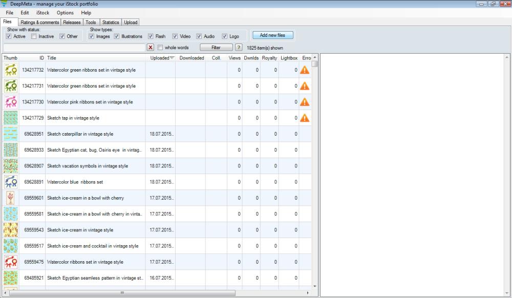Select thumbnail of file 134217732
This screenshot has width=512, height=298.
11,70
